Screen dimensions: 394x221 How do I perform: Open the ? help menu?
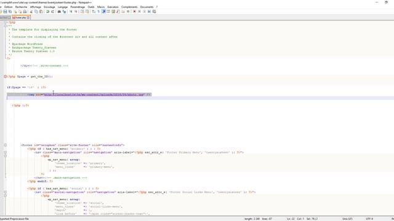[157, 7]
